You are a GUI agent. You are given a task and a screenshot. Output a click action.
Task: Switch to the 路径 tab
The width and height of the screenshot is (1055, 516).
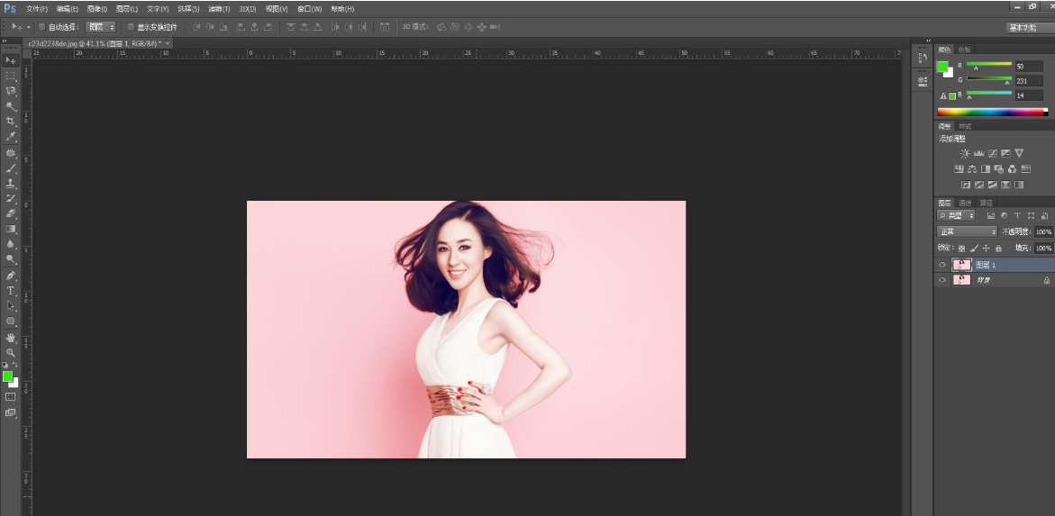pyautogui.click(x=986, y=203)
